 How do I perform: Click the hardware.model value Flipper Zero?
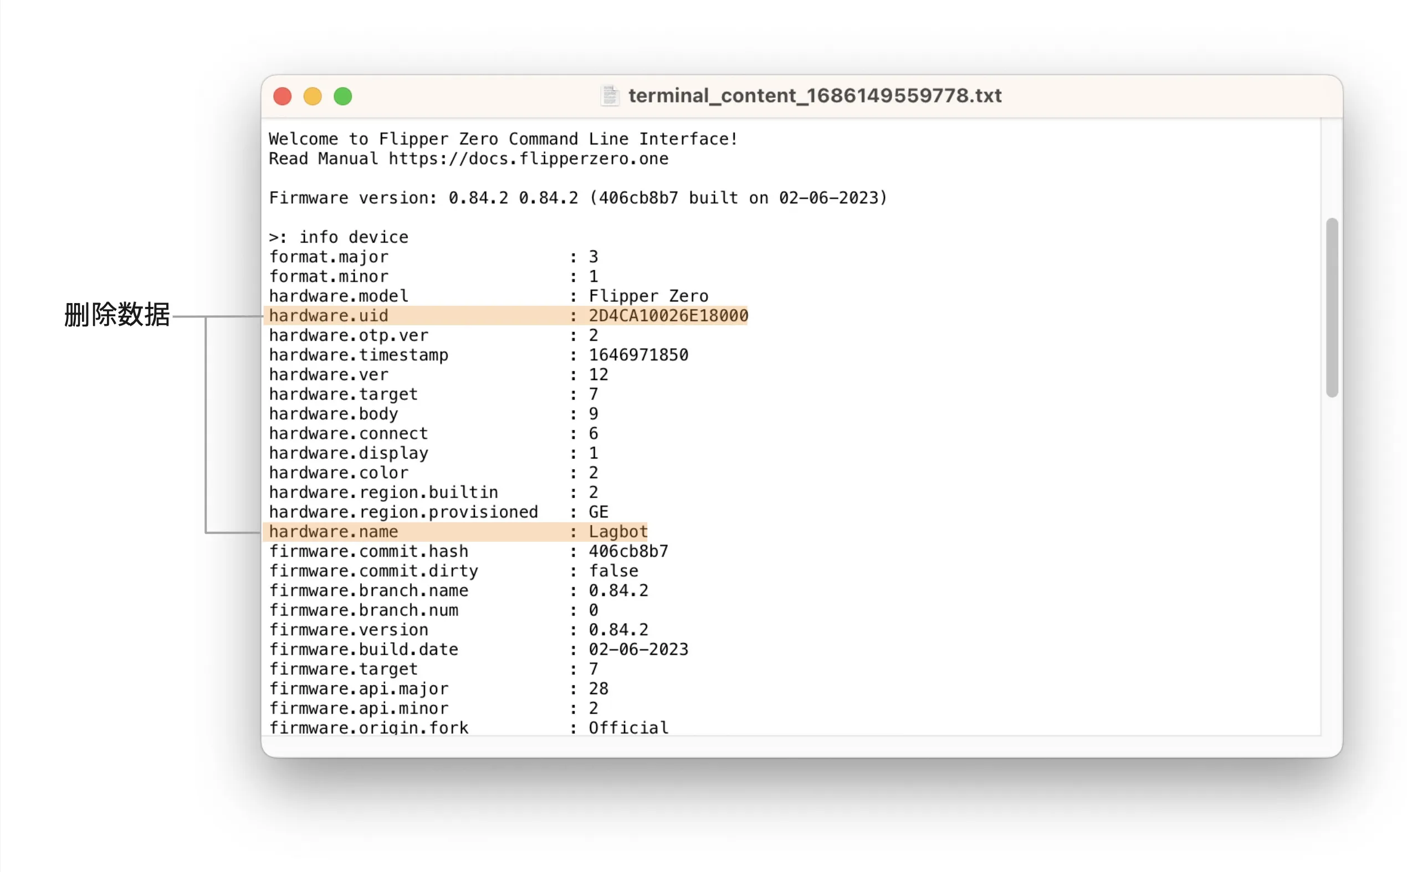coord(648,296)
